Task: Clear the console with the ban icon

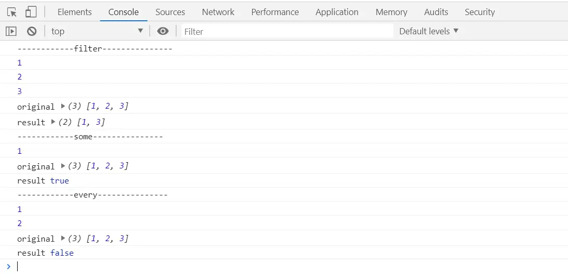Action: pos(32,31)
